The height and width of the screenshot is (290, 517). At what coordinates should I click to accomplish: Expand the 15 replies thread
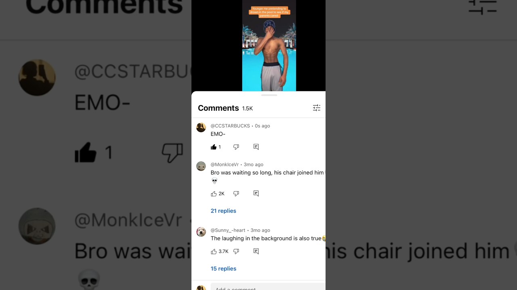pos(223,269)
